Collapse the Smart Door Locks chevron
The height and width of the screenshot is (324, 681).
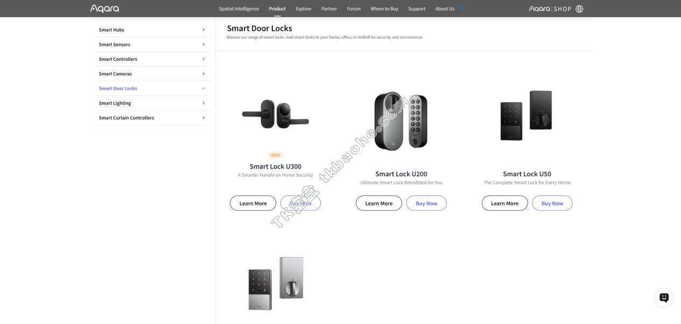coord(203,88)
